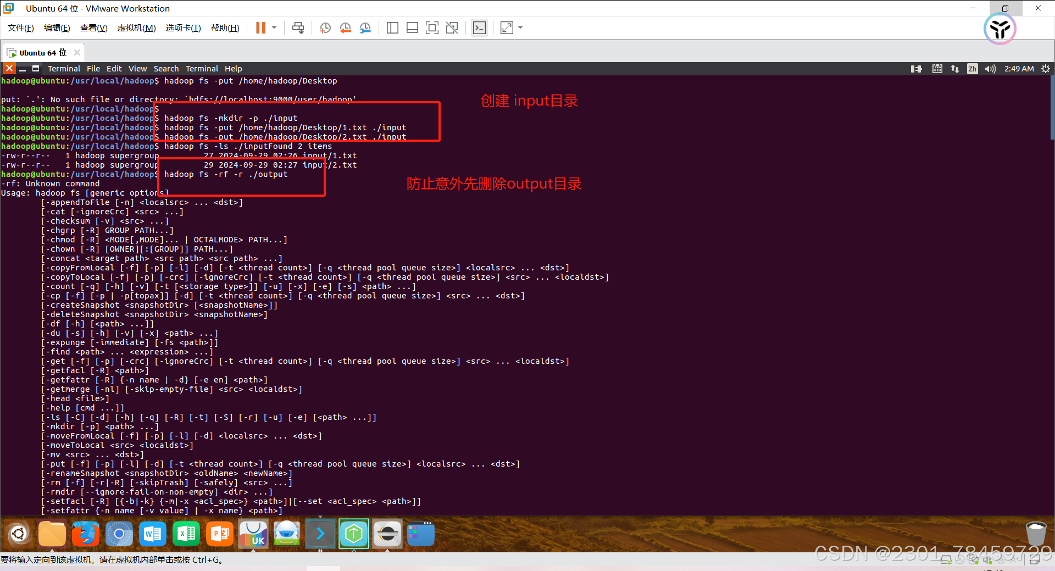Revert the virtual machine to its snapshot

click(345, 27)
